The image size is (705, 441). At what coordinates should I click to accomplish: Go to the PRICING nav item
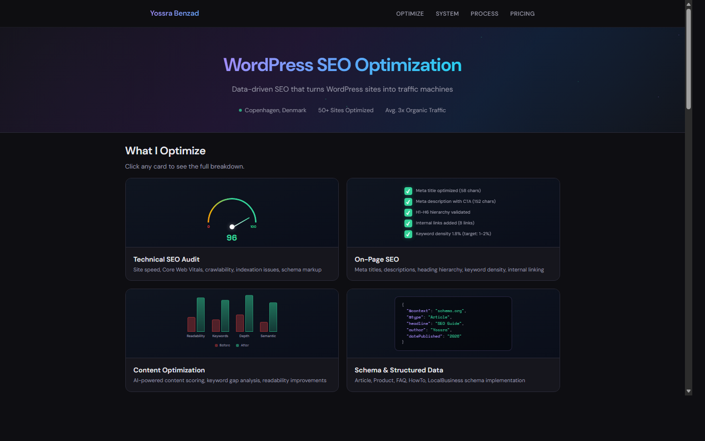(x=522, y=14)
